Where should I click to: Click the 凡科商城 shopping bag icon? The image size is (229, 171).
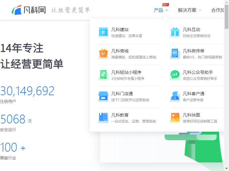(103, 54)
